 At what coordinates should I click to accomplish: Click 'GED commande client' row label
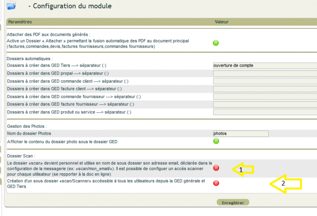point(68,81)
